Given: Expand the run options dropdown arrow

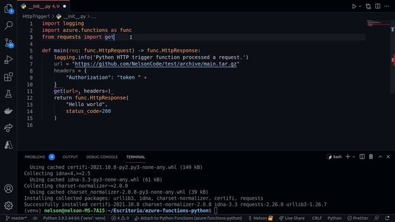Looking at the screenshot, I should coord(360,6).
